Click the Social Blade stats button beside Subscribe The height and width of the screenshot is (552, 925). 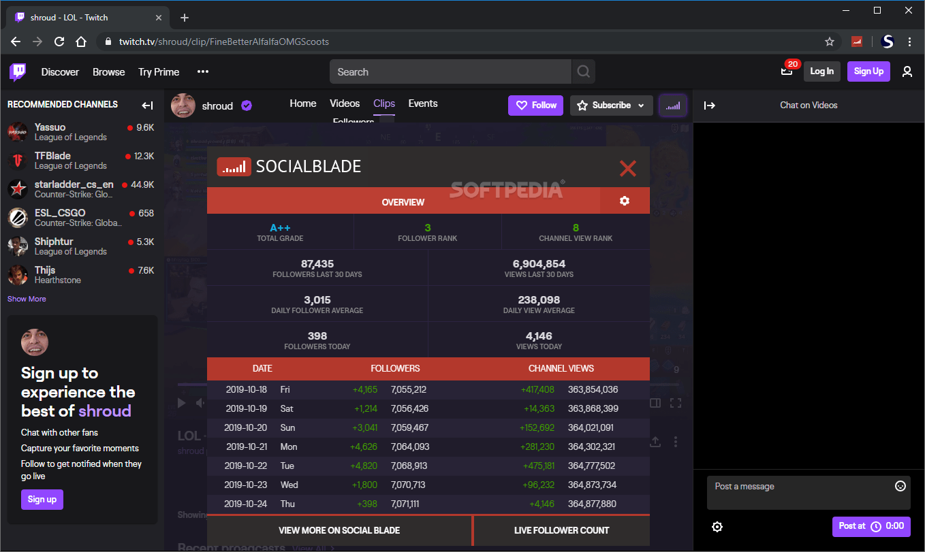673,105
